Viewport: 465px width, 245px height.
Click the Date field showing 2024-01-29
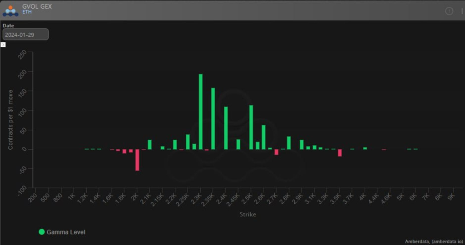point(25,34)
